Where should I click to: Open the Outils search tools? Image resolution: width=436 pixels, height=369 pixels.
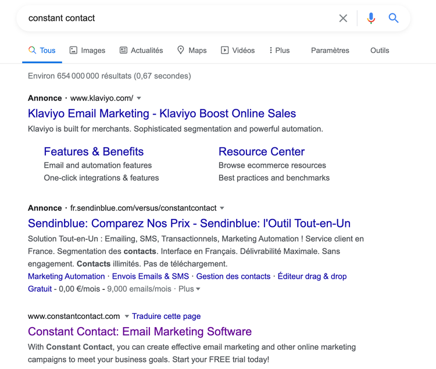click(380, 51)
